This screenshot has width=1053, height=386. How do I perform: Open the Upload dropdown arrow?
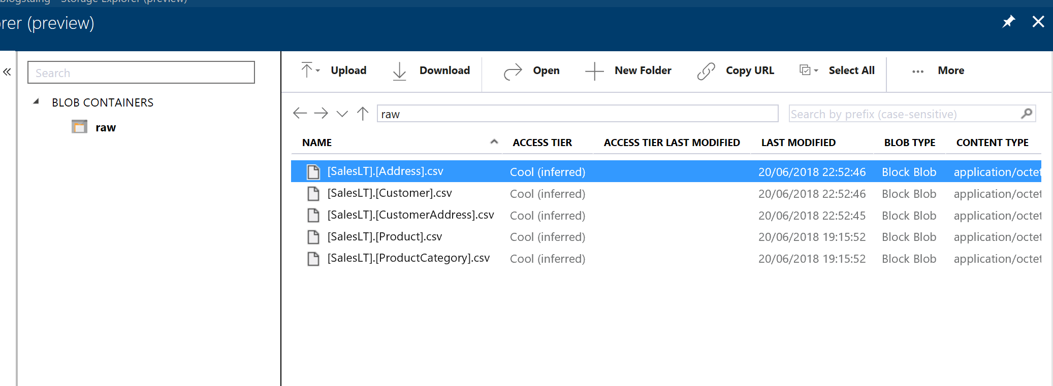point(318,71)
